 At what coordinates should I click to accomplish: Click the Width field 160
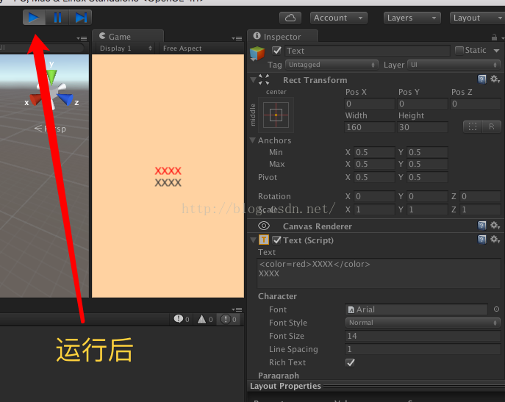click(x=370, y=127)
